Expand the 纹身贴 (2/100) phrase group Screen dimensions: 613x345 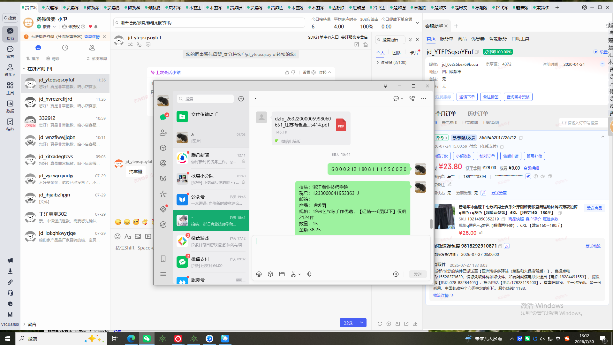point(378,63)
